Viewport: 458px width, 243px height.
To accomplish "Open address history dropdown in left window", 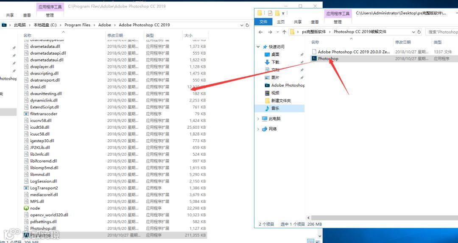I will click(242, 25).
